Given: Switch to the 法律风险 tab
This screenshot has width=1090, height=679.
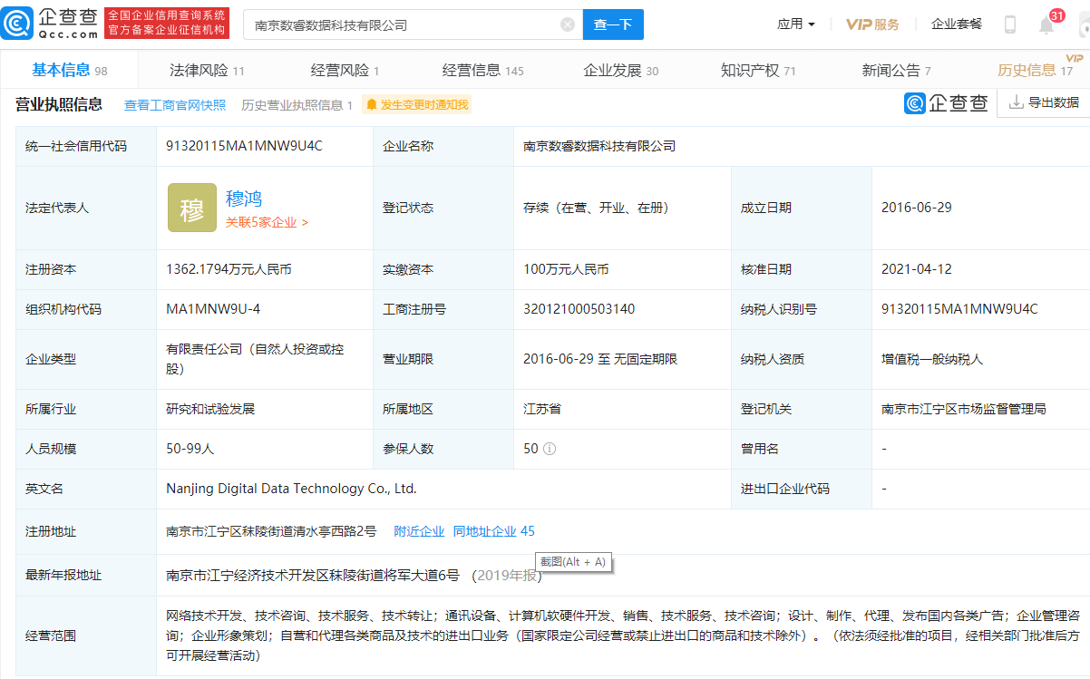Looking at the screenshot, I should [207, 71].
